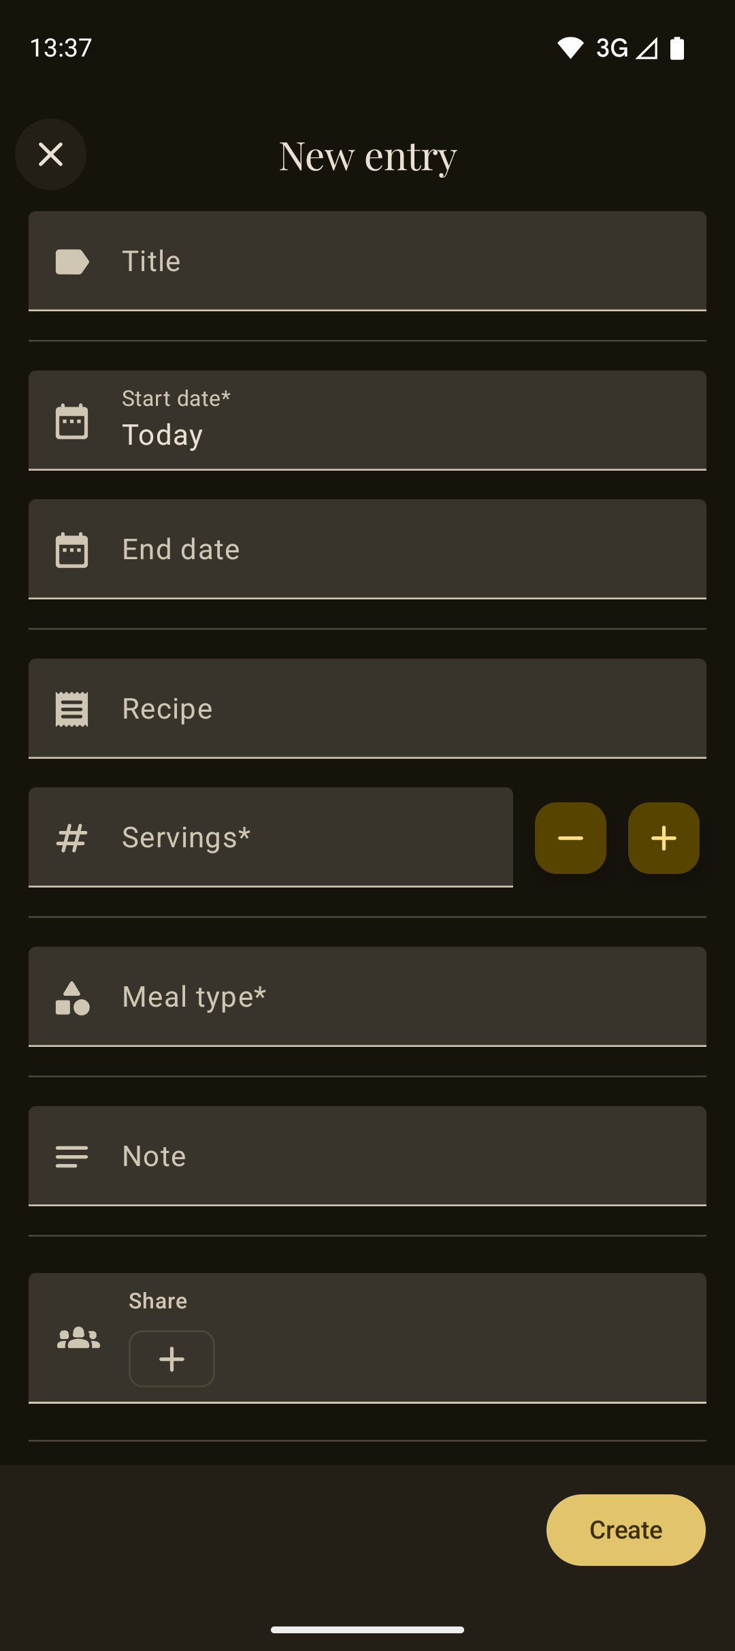This screenshot has width=735, height=1651.
Task: Click the Share people group icon
Action: point(78,1338)
